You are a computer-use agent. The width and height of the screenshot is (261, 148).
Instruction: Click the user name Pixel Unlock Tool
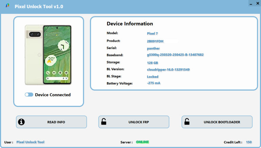[30, 142]
